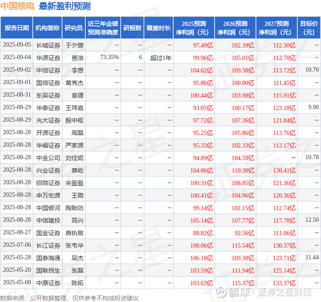Click 华源证券 研报数 value 6
Image resolution: width=321 pixels, height=302 pixels.
click(x=140, y=57)
